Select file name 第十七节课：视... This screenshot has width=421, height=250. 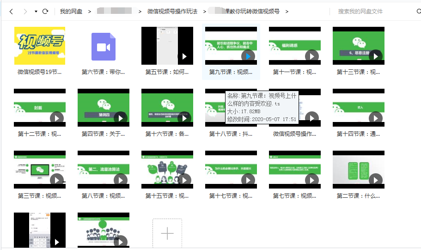pos(231,196)
